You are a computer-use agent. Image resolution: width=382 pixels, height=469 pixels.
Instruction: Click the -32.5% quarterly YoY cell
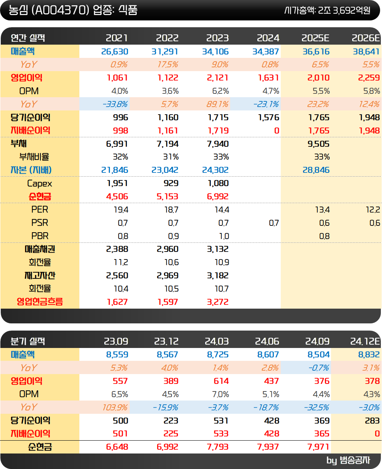pyautogui.click(x=317, y=407)
